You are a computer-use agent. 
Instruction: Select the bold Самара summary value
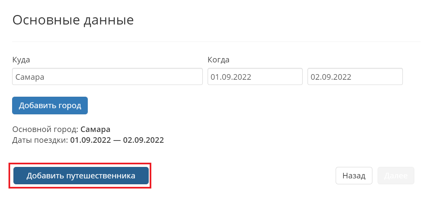[95, 129]
